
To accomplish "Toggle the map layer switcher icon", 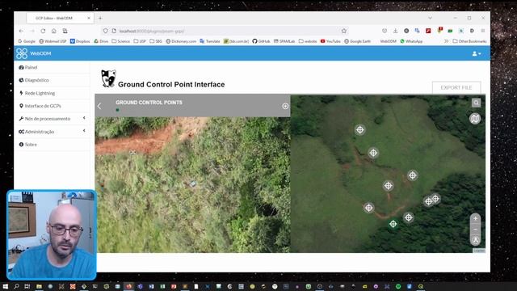I will 475,119.
